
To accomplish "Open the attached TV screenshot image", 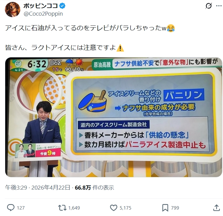I will [114, 117].
